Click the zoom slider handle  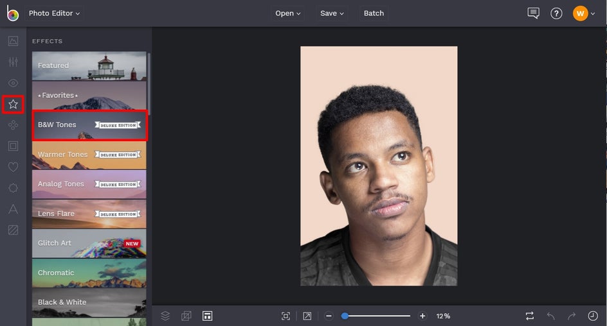345,316
